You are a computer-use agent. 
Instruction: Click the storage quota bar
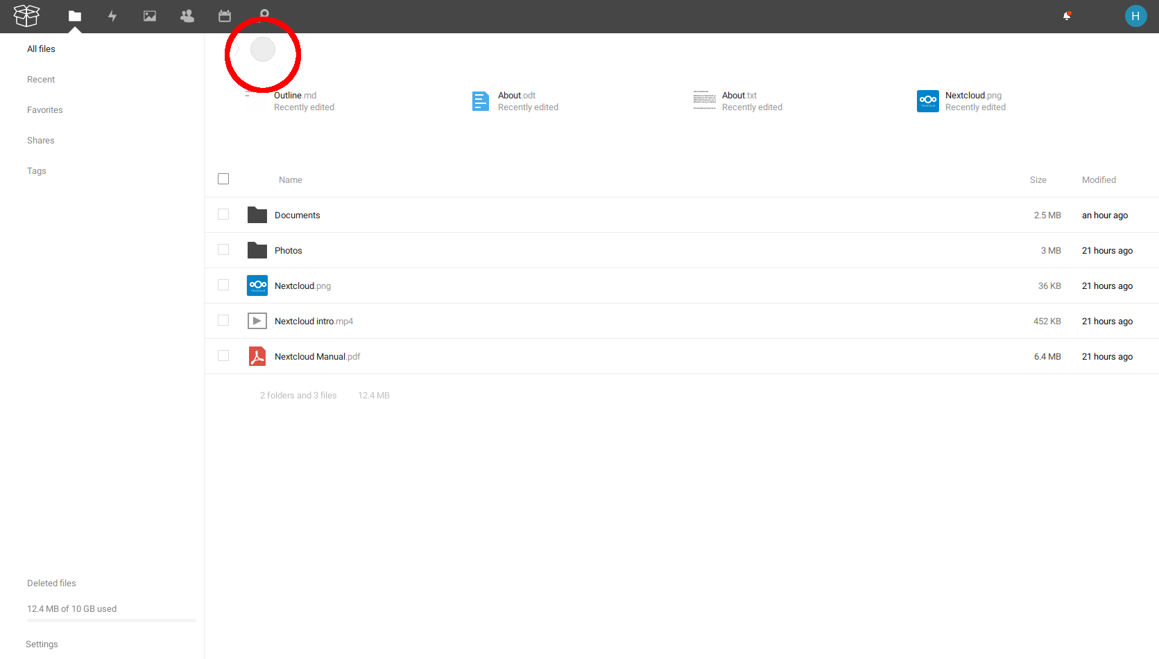pos(111,621)
